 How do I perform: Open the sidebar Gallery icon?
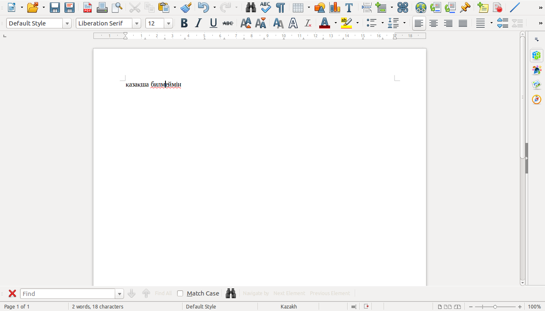(536, 85)
